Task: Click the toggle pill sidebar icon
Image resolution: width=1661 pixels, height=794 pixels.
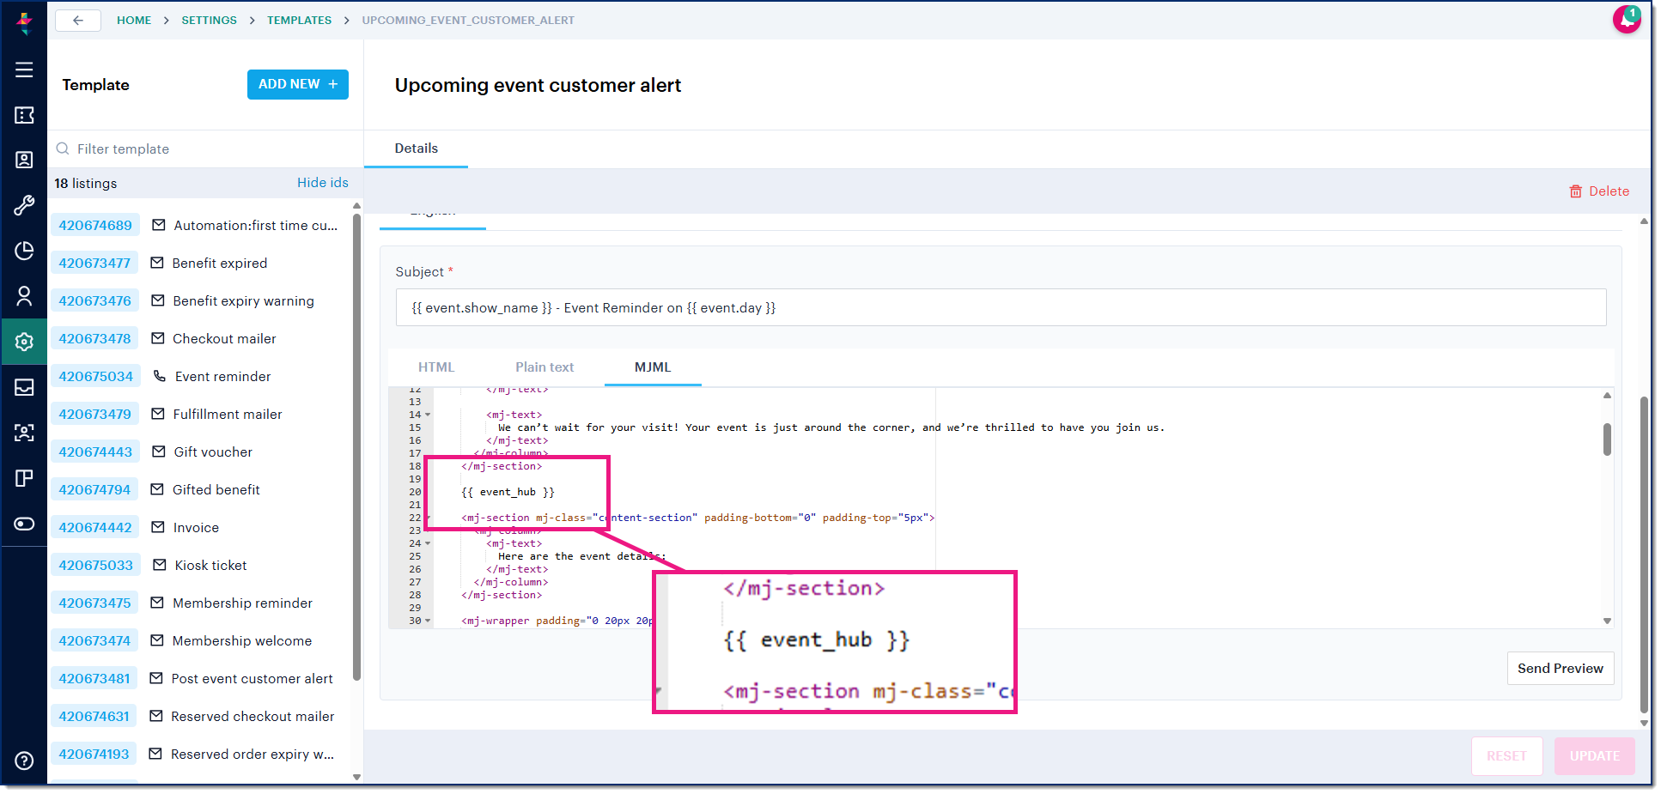Action: click(x=24, y=524)
